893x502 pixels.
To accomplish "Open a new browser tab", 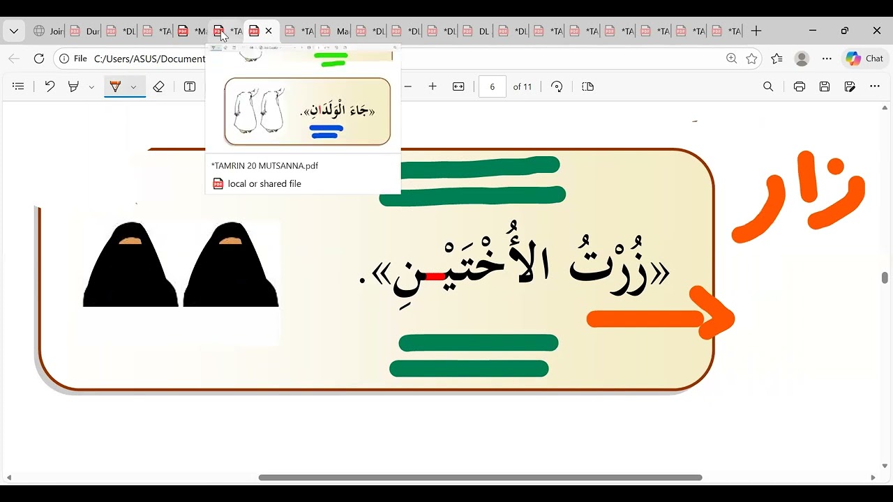I will tap(756, 31).
